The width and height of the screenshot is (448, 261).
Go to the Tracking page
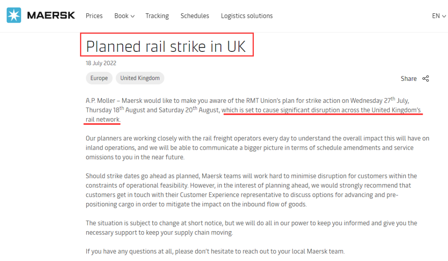click(x=157, y=16)
